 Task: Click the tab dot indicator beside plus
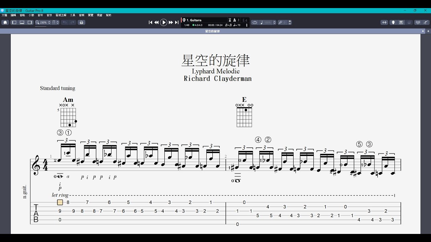[x=423, y=31]
